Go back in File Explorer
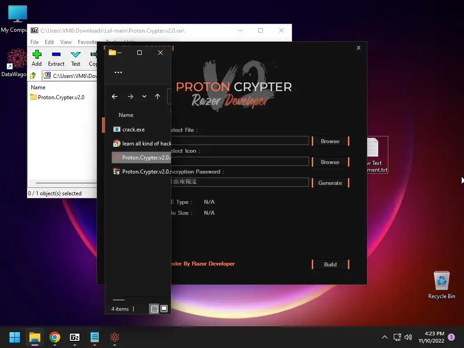This screenshot has height=348, width=464. (115, 97)
